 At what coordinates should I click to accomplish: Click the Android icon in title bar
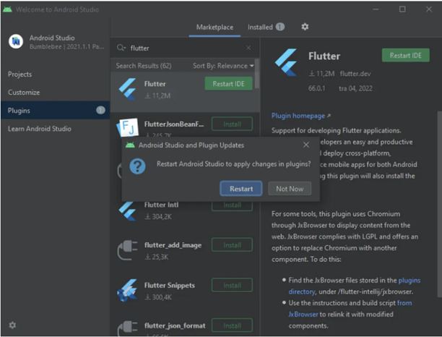click(8, 9)
